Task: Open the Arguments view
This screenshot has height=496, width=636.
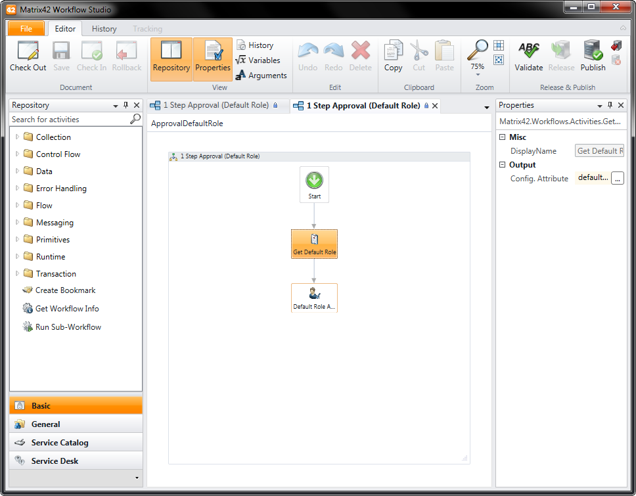Action: pos(261,75)
